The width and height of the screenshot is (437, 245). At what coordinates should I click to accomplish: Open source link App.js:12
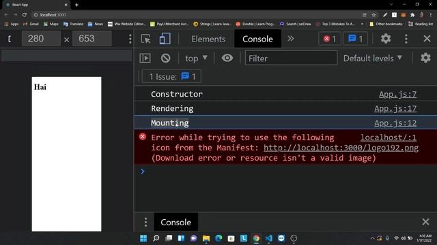coord(395,123)
